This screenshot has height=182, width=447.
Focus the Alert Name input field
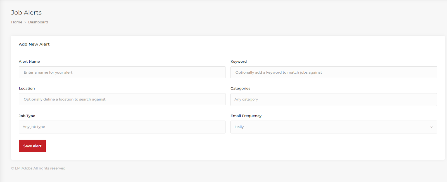tap(122, 72)
